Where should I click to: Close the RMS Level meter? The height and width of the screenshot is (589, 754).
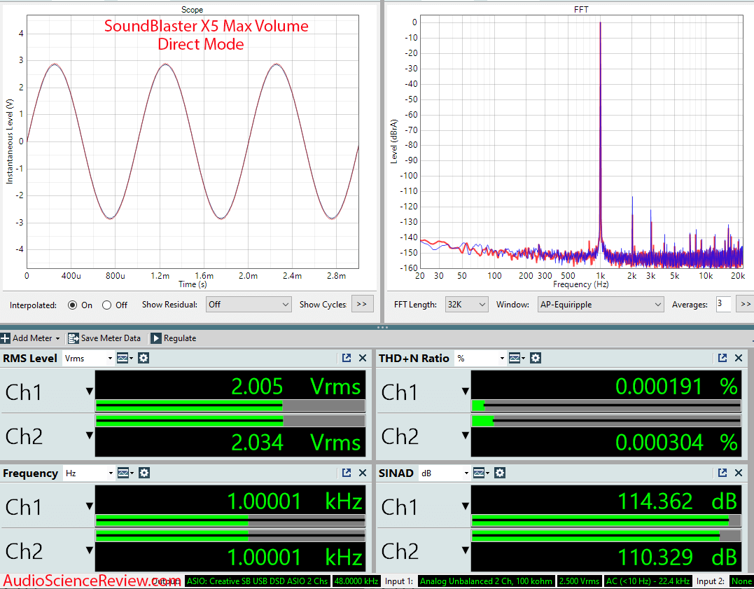click(x=363, y=358)
